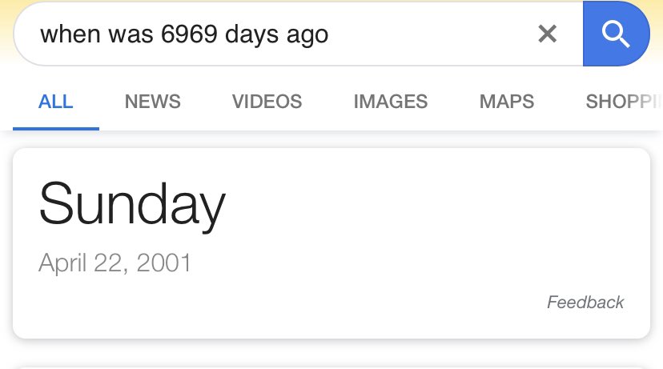The image size is (663, 369).
Task: Select the IMAGES tab
Action: point(390,102)
